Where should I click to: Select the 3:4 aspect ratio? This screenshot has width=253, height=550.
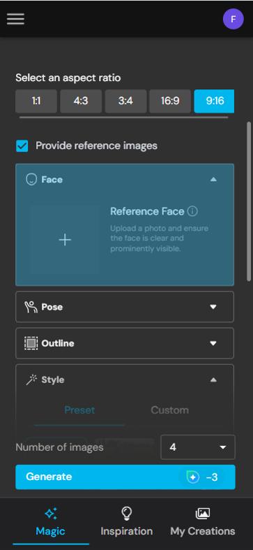pyautogui.click(x=125, y=101)
